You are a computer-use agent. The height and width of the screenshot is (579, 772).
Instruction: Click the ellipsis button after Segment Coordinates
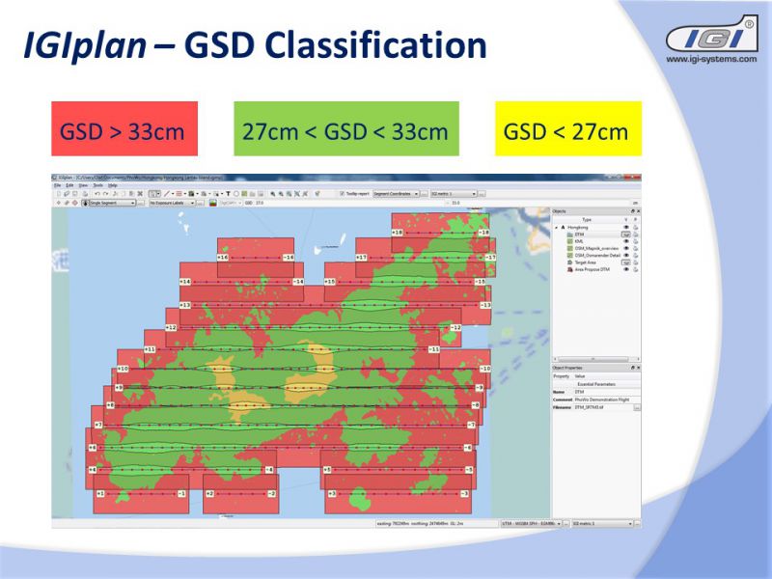(424, 194)
